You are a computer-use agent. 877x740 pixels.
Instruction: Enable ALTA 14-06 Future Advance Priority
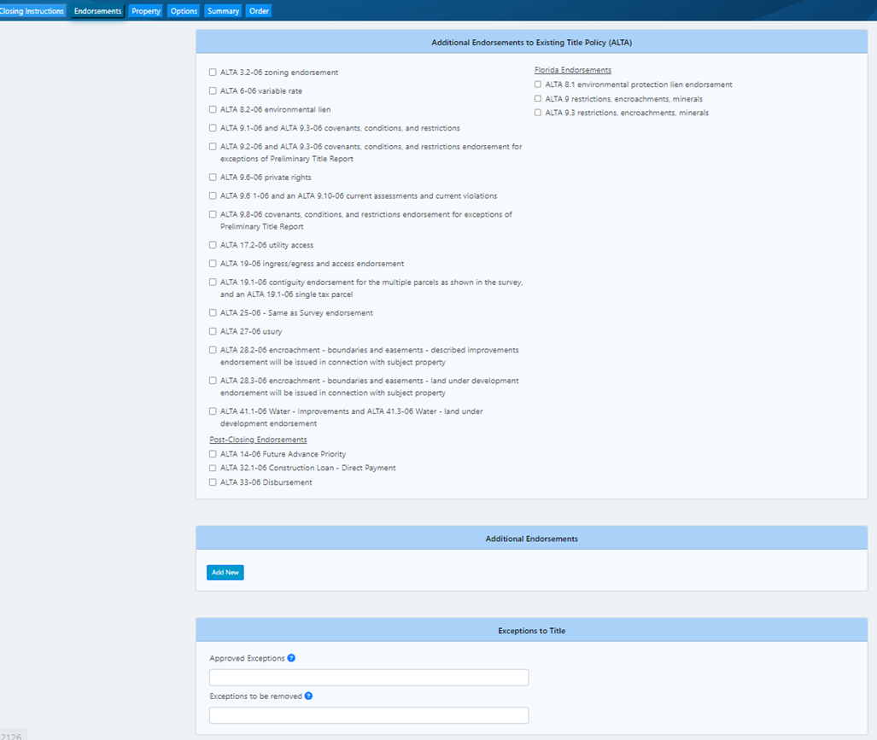(x=212, y=453)
